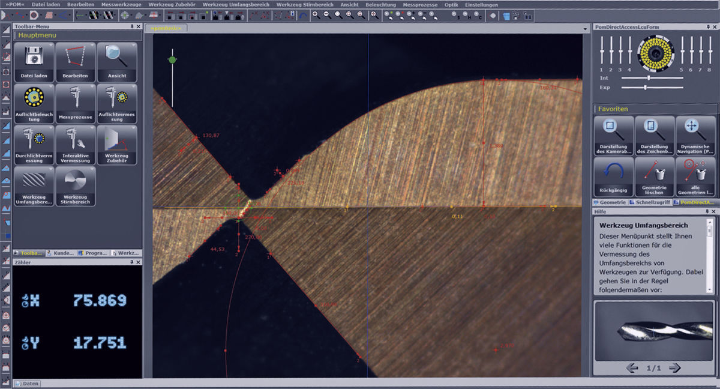
Task: Click the Int intensity slider
Action: tap(649, 78)
